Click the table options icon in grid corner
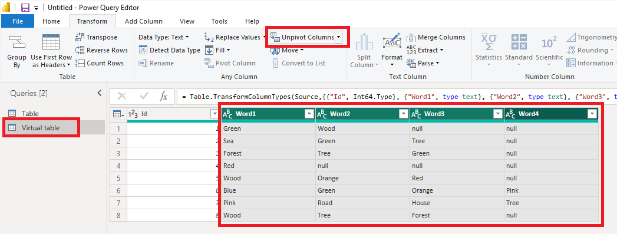Image resolution: width=617 pixels, height=234 pixels. click(x=118, y=114)
